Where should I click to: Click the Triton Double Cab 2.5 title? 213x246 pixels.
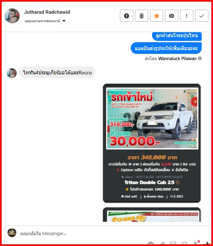[150, 183]
